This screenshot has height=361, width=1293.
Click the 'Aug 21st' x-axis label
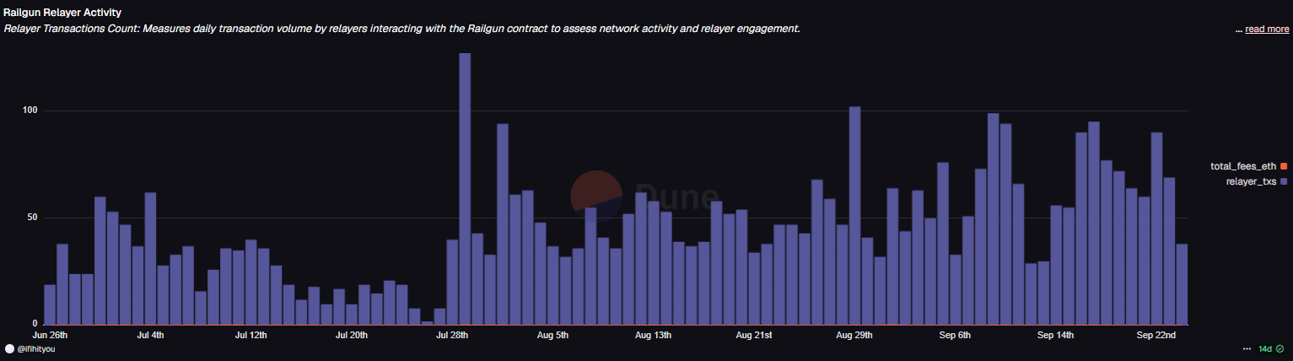(x=754, y=335)
